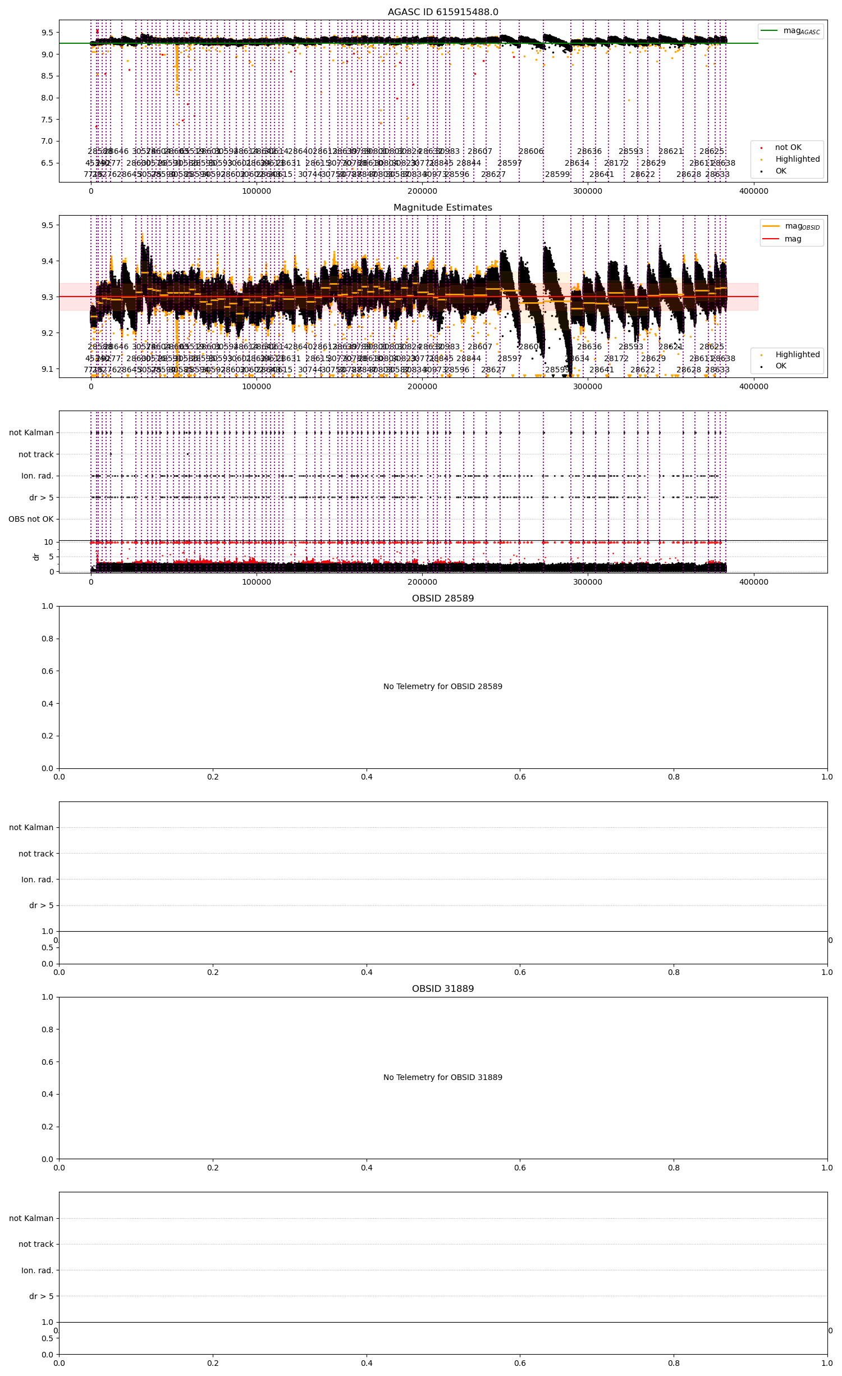Click the "0.8" x-tick of the OBSID 31889 plot

pyautogui.click(x=674, y=1168)
